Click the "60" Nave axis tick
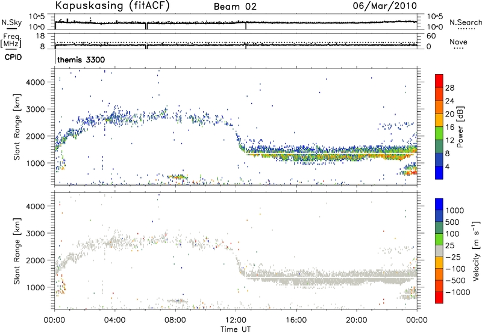482x333 pixels. [x=431, y=36]
